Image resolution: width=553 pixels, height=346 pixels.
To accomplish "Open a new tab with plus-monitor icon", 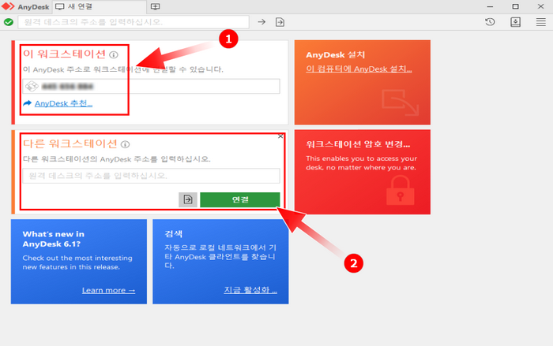I will click(155, 6).
